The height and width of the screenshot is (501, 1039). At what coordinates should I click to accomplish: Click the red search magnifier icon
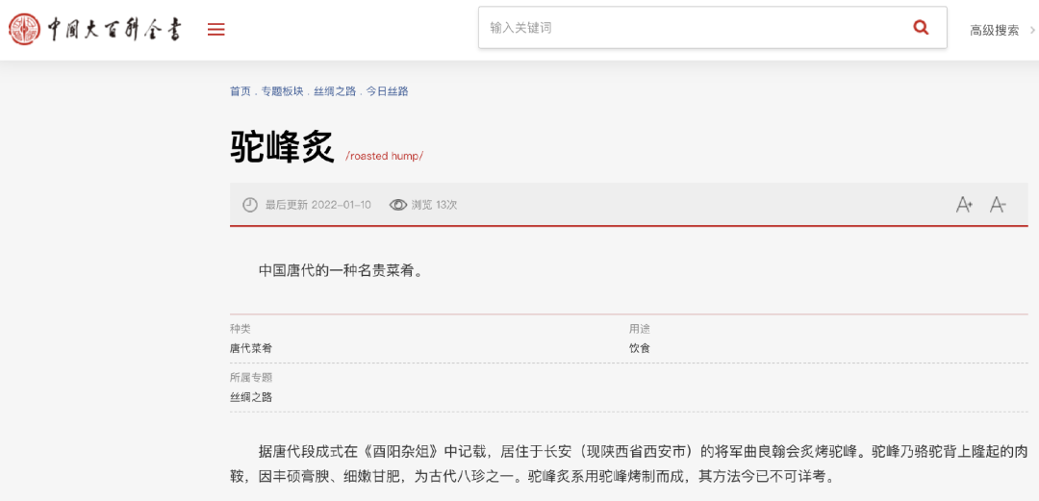click(x=921, y=28)
